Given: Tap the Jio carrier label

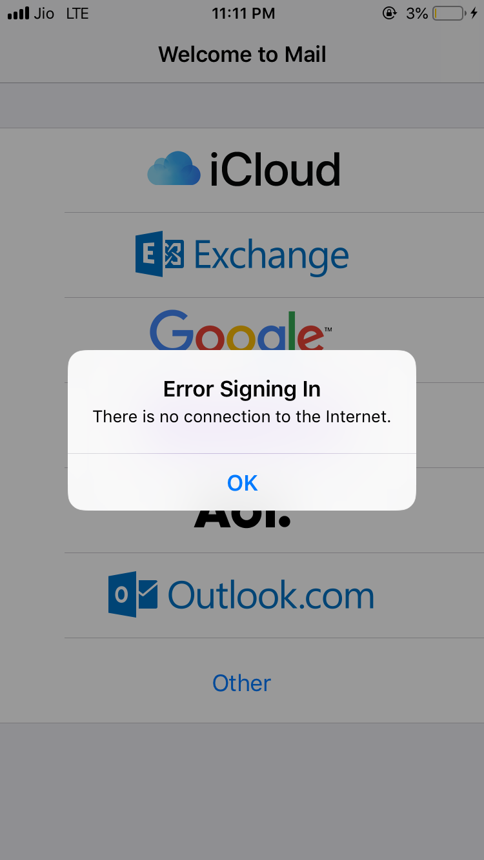Looking at the screenshot, I should pyautogui.click(x=44, y=14).
